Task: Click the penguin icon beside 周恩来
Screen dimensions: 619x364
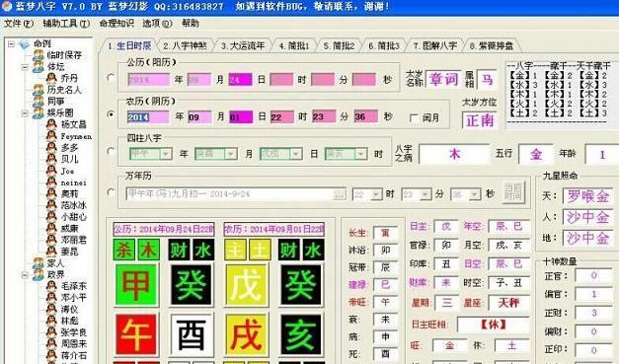Action: coord(51,343)
